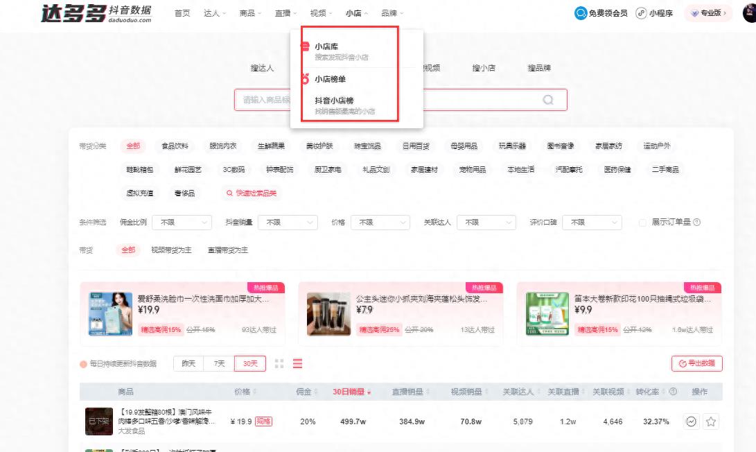
Task: Sort by 关联达人 column
Action: click(520, 392)
